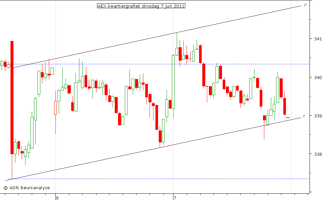Click the date label 6 on the time axis

(x=57, y=198)
